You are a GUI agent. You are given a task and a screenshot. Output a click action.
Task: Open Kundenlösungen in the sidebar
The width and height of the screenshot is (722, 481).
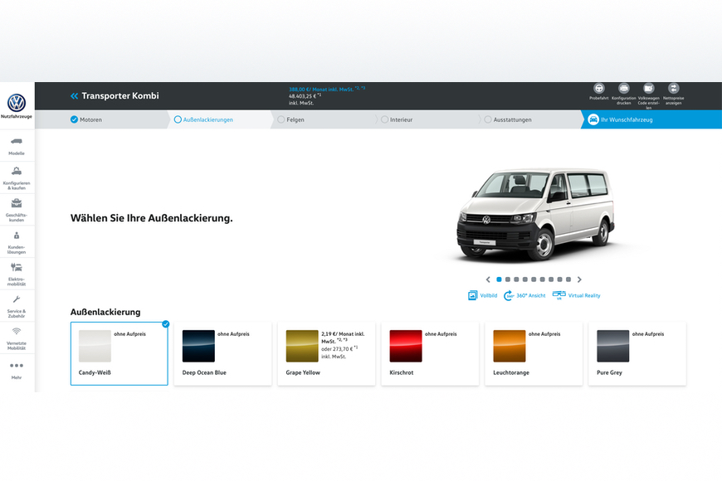pyautogui.click(x=17, y=242)
